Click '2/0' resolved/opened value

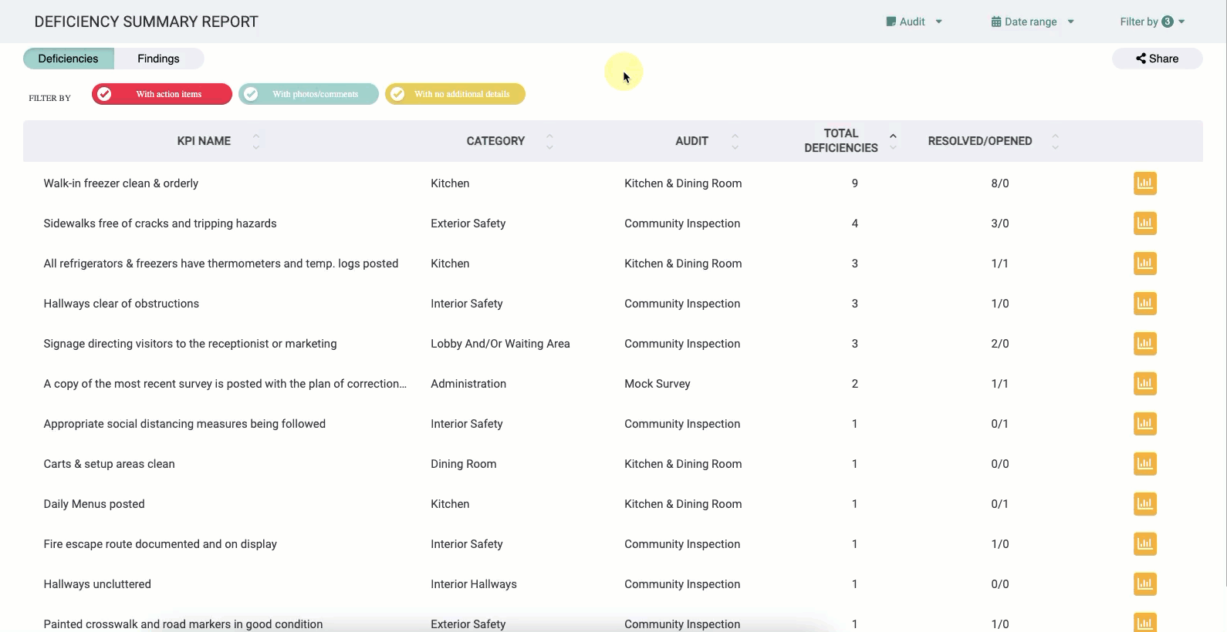(x=1000, y=344)
